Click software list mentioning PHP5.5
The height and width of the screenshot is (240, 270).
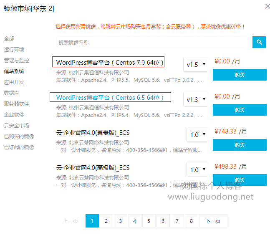(x=129, y=80)
